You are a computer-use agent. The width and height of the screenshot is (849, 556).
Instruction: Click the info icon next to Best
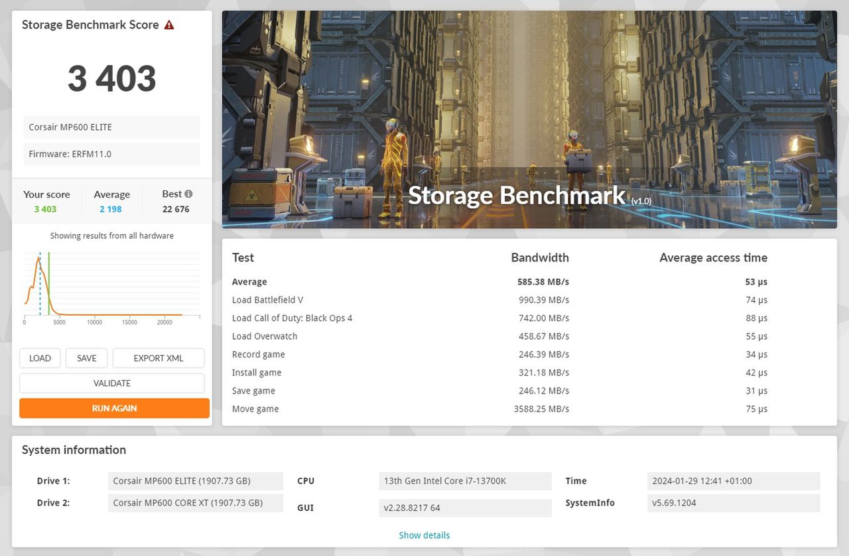coord(188,194)
